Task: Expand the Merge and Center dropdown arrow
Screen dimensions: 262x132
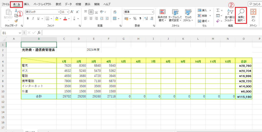Action: (119, 19)
